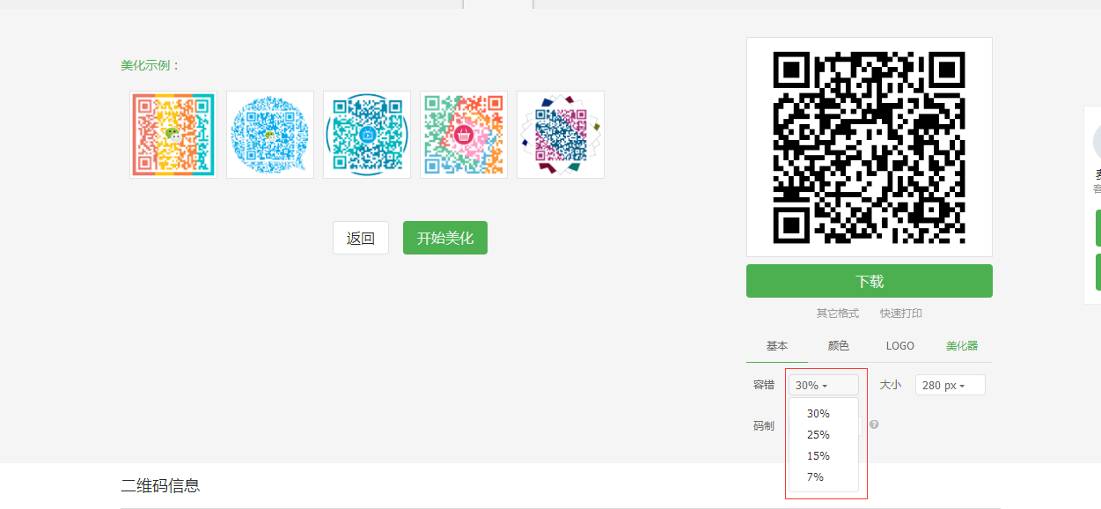Click the help question mark icon beside 码制
This screenshot has height=509, width=1101.
click(874, 424)
